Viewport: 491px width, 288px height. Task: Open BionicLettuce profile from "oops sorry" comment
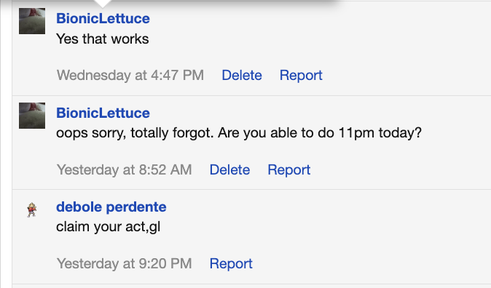coord(103,113)
